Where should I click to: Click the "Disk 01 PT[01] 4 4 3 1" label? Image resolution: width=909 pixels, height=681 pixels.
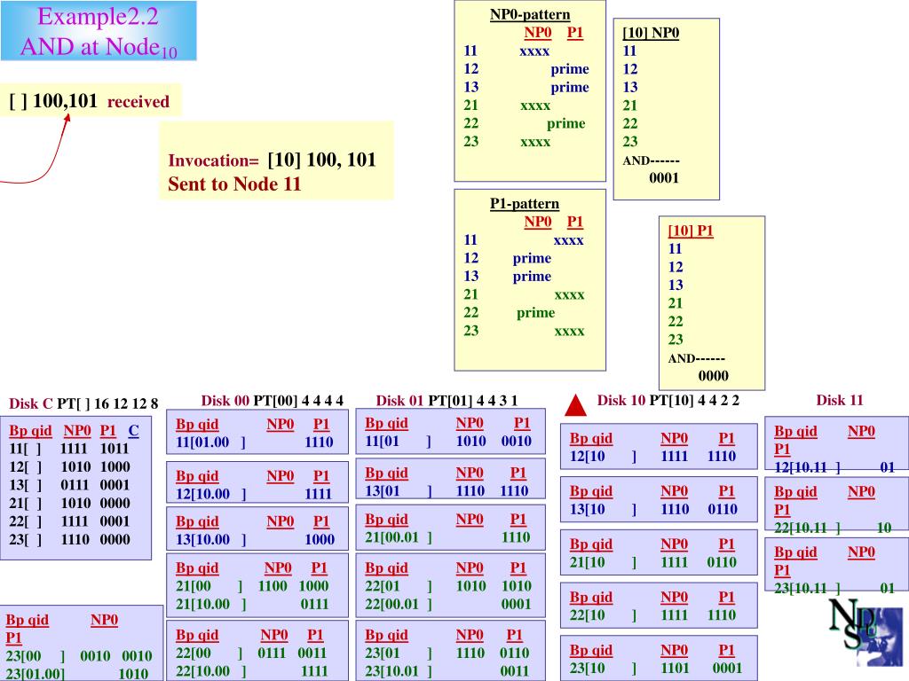coord(447,401)
